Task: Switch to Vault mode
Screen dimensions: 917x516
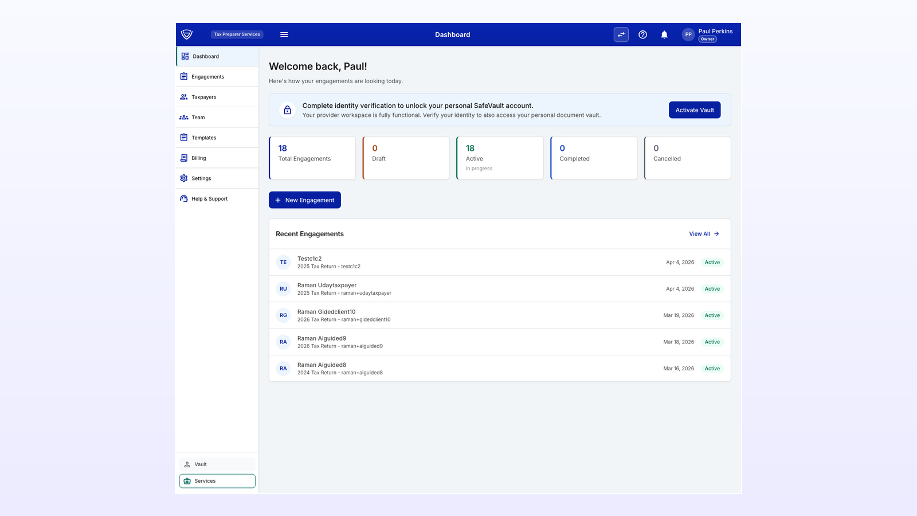Action: [x=217, y=464]
